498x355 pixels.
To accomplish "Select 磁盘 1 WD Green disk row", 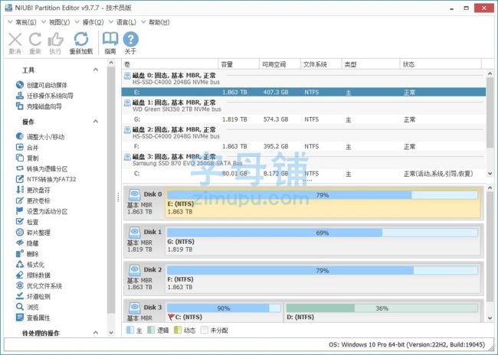I will pyautogui.click(x=303, y=106).
